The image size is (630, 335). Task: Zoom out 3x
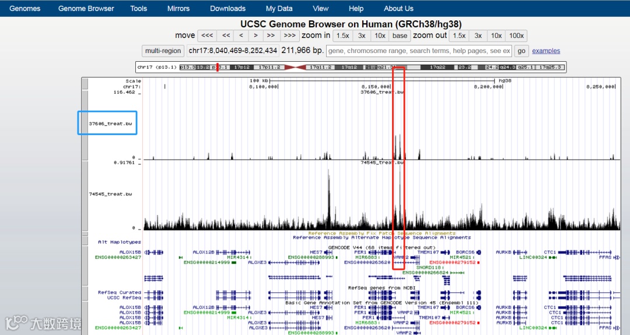tap(478, 36)
